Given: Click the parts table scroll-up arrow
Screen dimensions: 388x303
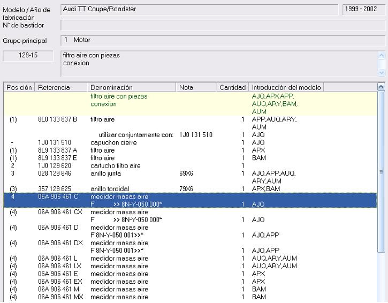Looking at the screenshot, I should [x=381, y=87].
